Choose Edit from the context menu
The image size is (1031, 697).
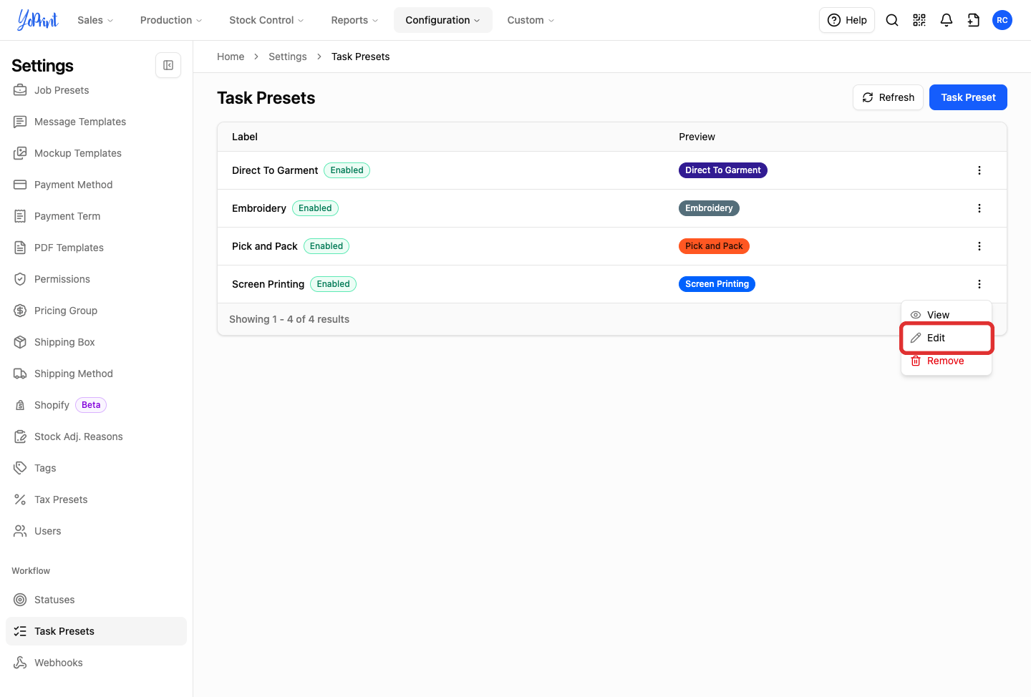coord(947,338)
